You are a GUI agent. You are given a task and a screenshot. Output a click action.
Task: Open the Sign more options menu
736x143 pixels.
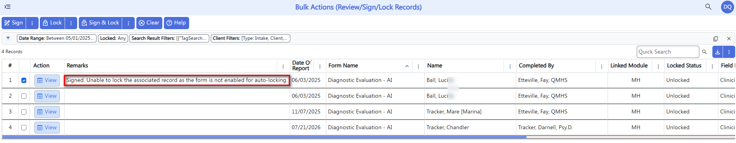tap(32, 23)
